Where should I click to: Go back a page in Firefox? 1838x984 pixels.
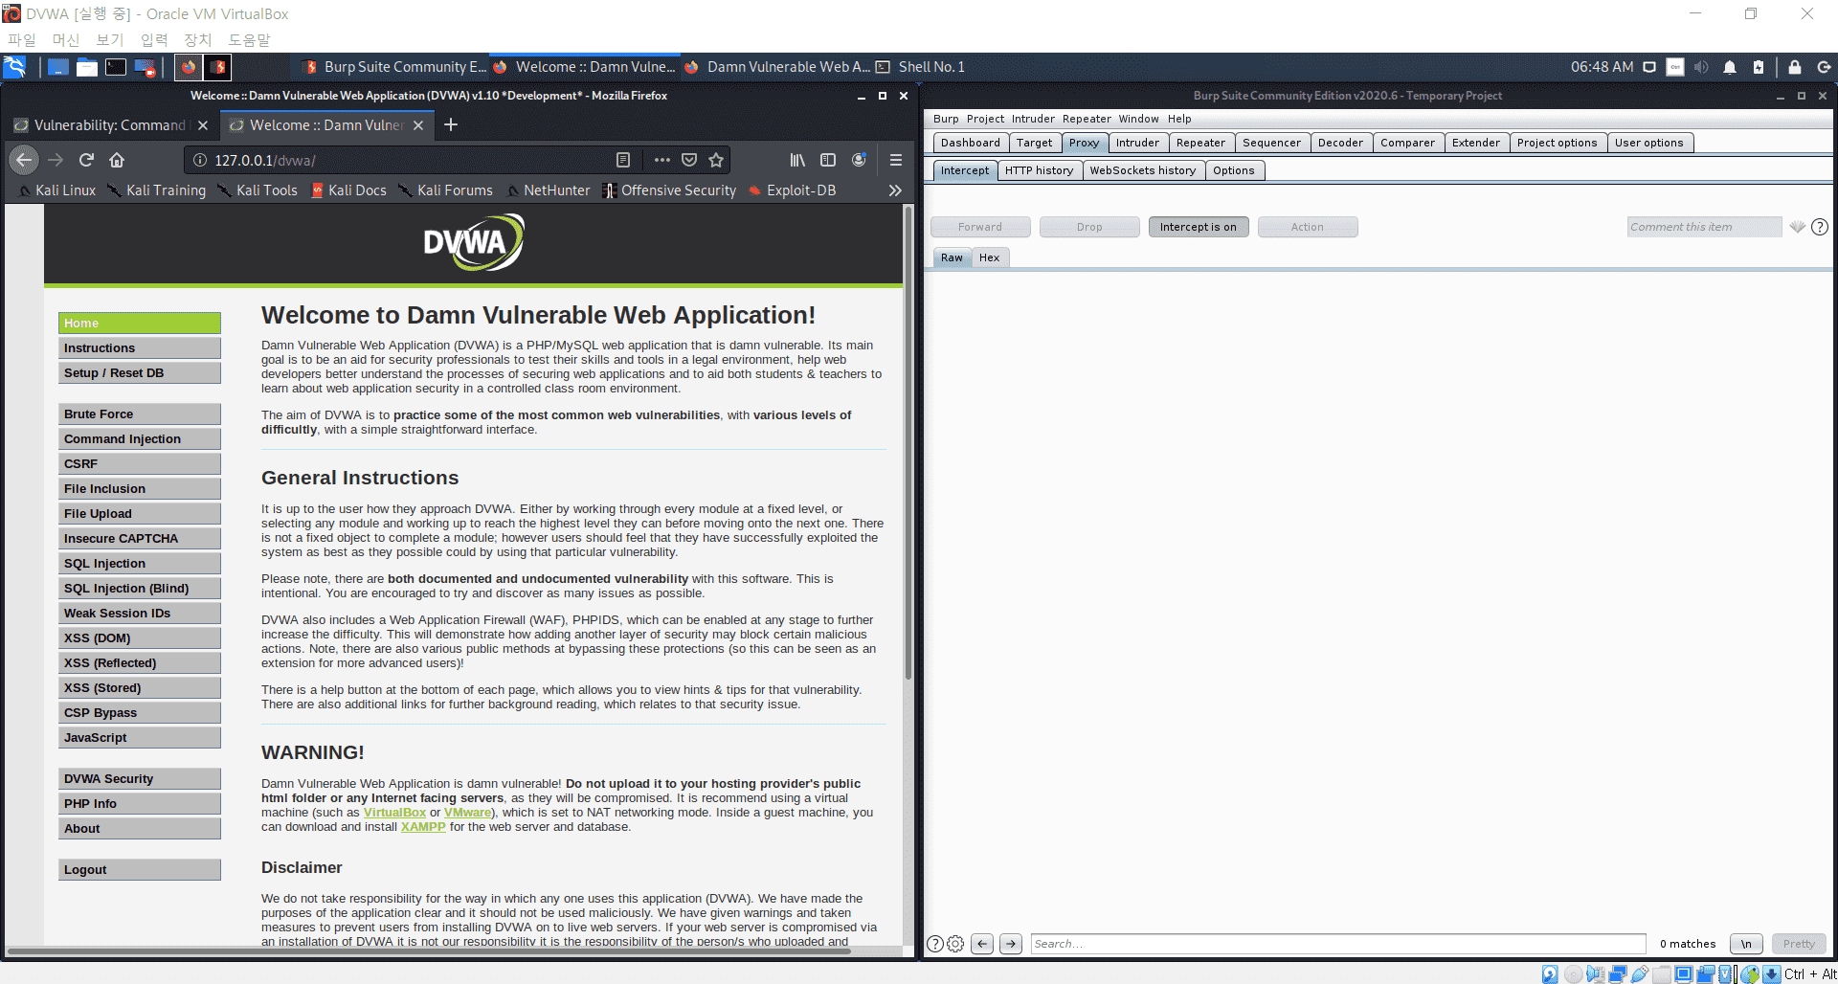pos(25,160)
